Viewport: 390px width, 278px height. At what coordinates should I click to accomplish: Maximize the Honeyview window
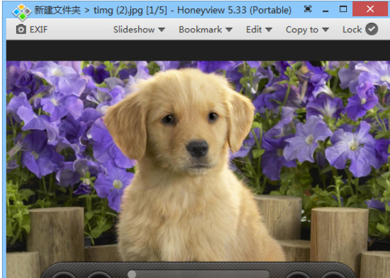(344, 9)
